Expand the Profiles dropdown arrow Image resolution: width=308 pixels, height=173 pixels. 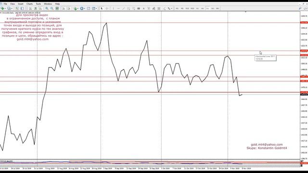(x=12, y=9)
